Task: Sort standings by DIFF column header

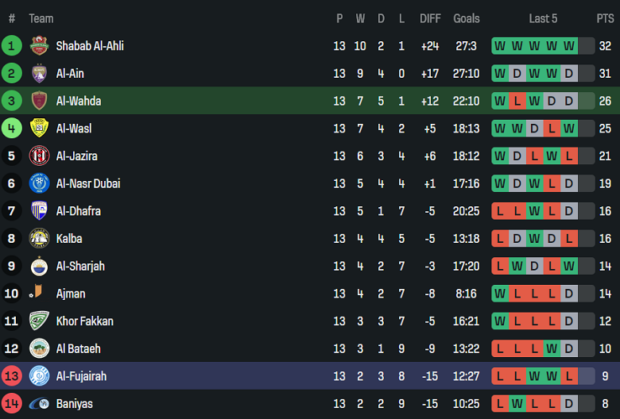Action: (430, 18)
